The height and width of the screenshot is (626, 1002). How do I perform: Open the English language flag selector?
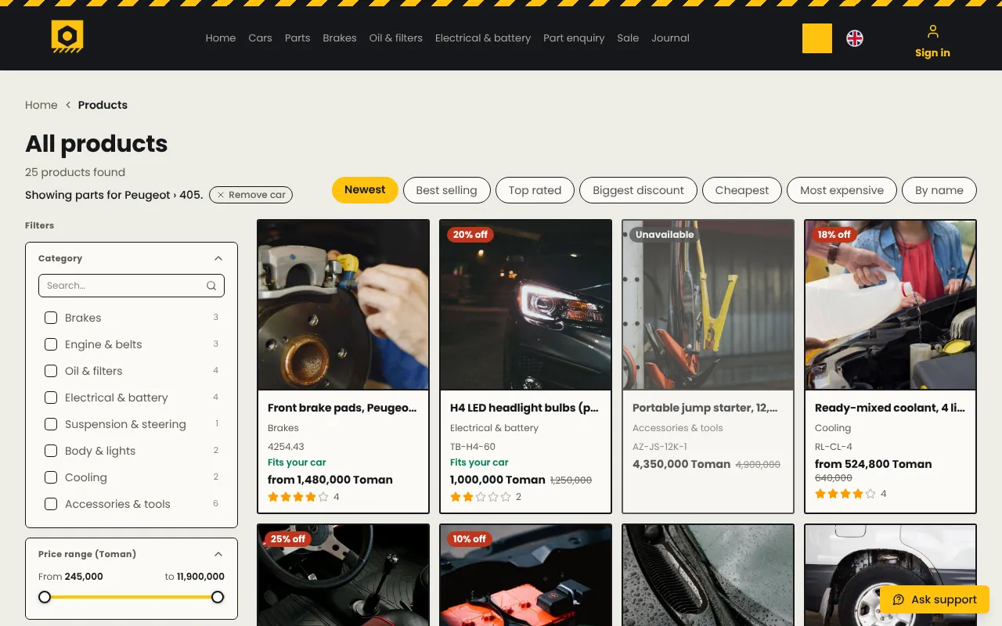855,38
